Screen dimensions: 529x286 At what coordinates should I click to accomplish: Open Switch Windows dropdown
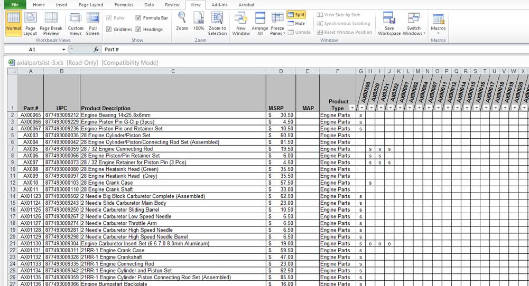pyautogui.click(x=414, y=23)
